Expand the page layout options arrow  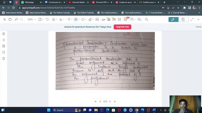tap(43, 19)
